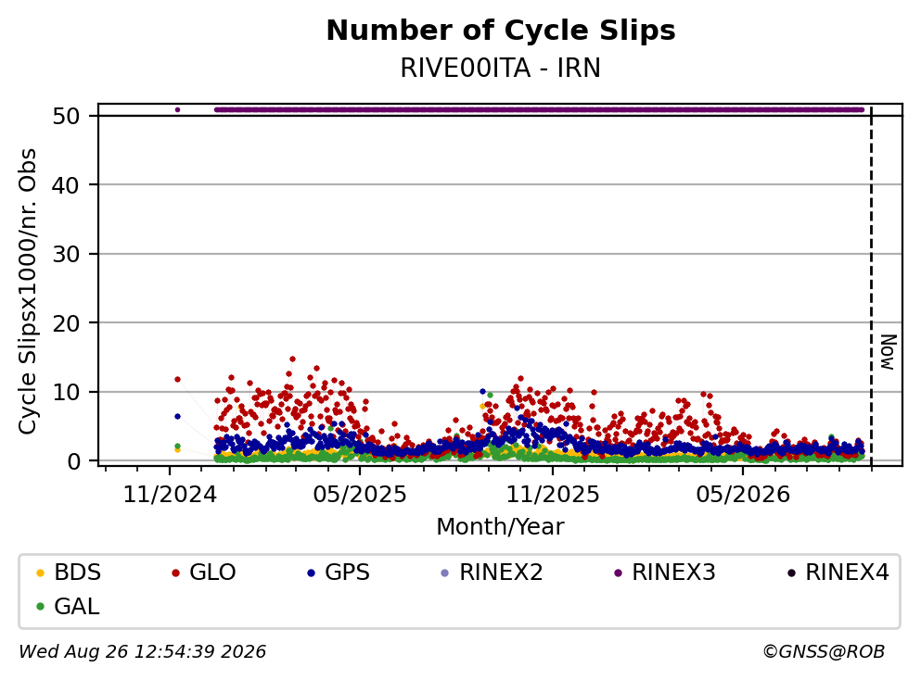
Task: Click the y-axis title 'Cycle Slipsx1000/nr. Obs'
Action: tap(27, 292)
